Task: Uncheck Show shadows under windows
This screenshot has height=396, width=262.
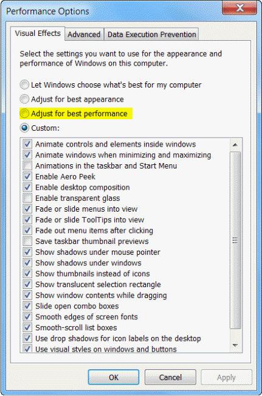Action: click(27, 263)
